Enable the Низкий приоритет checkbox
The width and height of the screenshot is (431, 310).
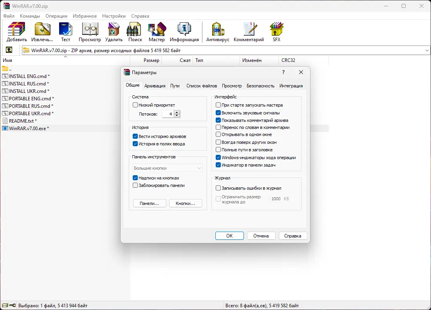[135, 105]
